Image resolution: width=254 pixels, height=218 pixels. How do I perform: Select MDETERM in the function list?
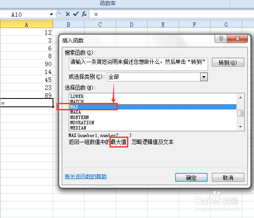[153, 117]
